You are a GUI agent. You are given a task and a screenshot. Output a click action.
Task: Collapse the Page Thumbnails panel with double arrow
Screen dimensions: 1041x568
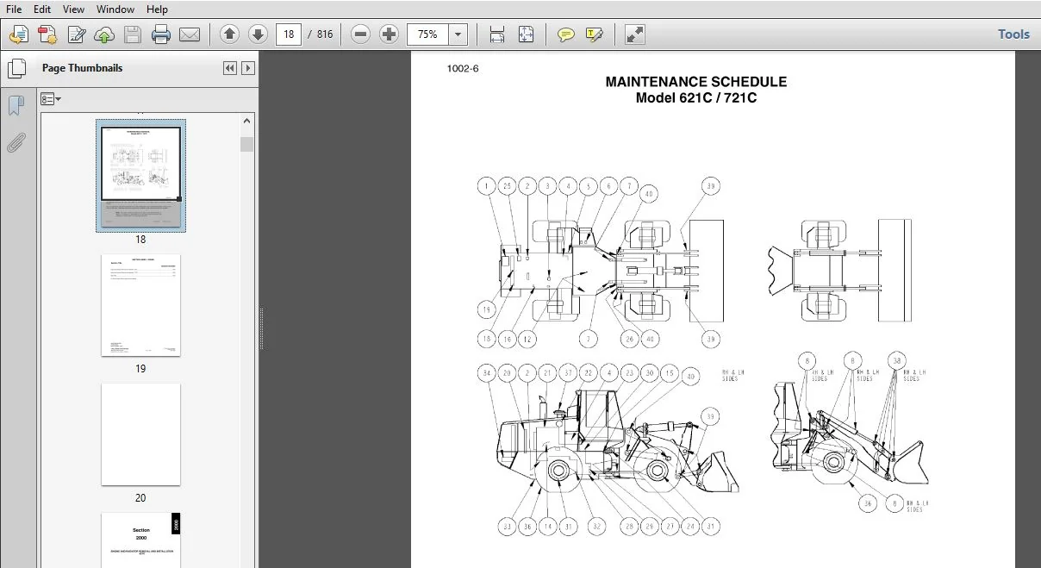(x=230, y=68)
